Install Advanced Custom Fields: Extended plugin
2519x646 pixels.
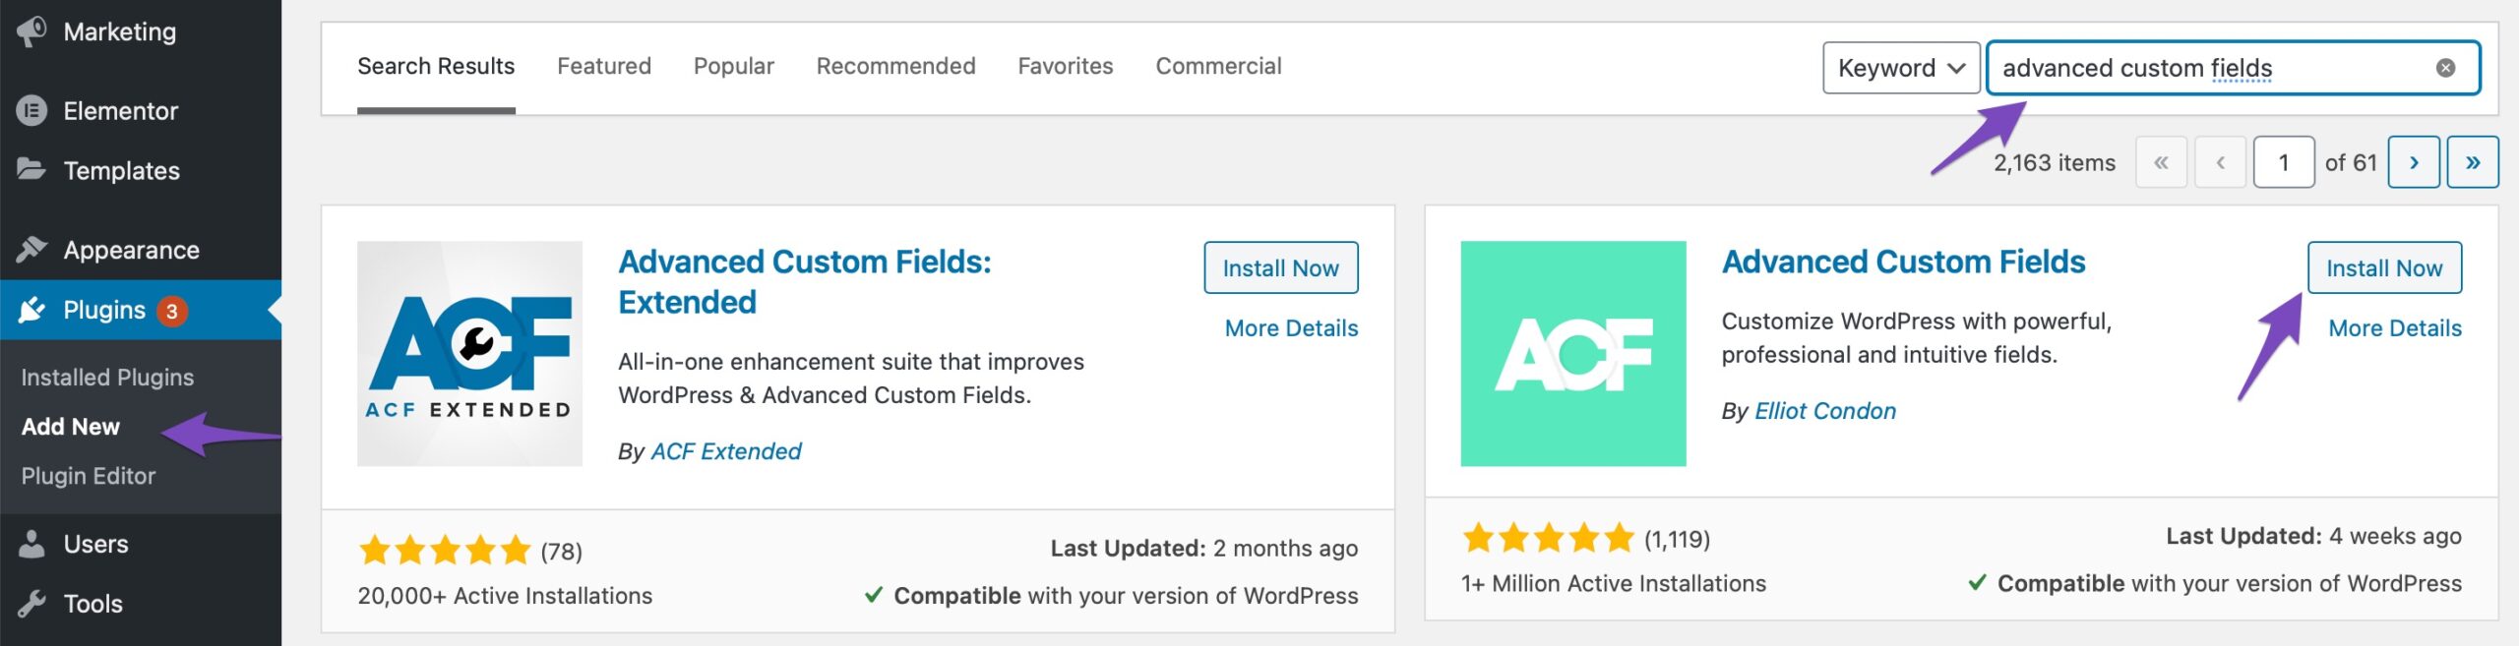(x=1280, y=267)
